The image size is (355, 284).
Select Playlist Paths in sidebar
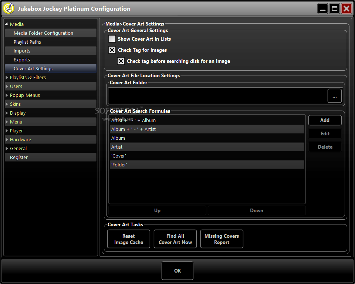[51, 42]
